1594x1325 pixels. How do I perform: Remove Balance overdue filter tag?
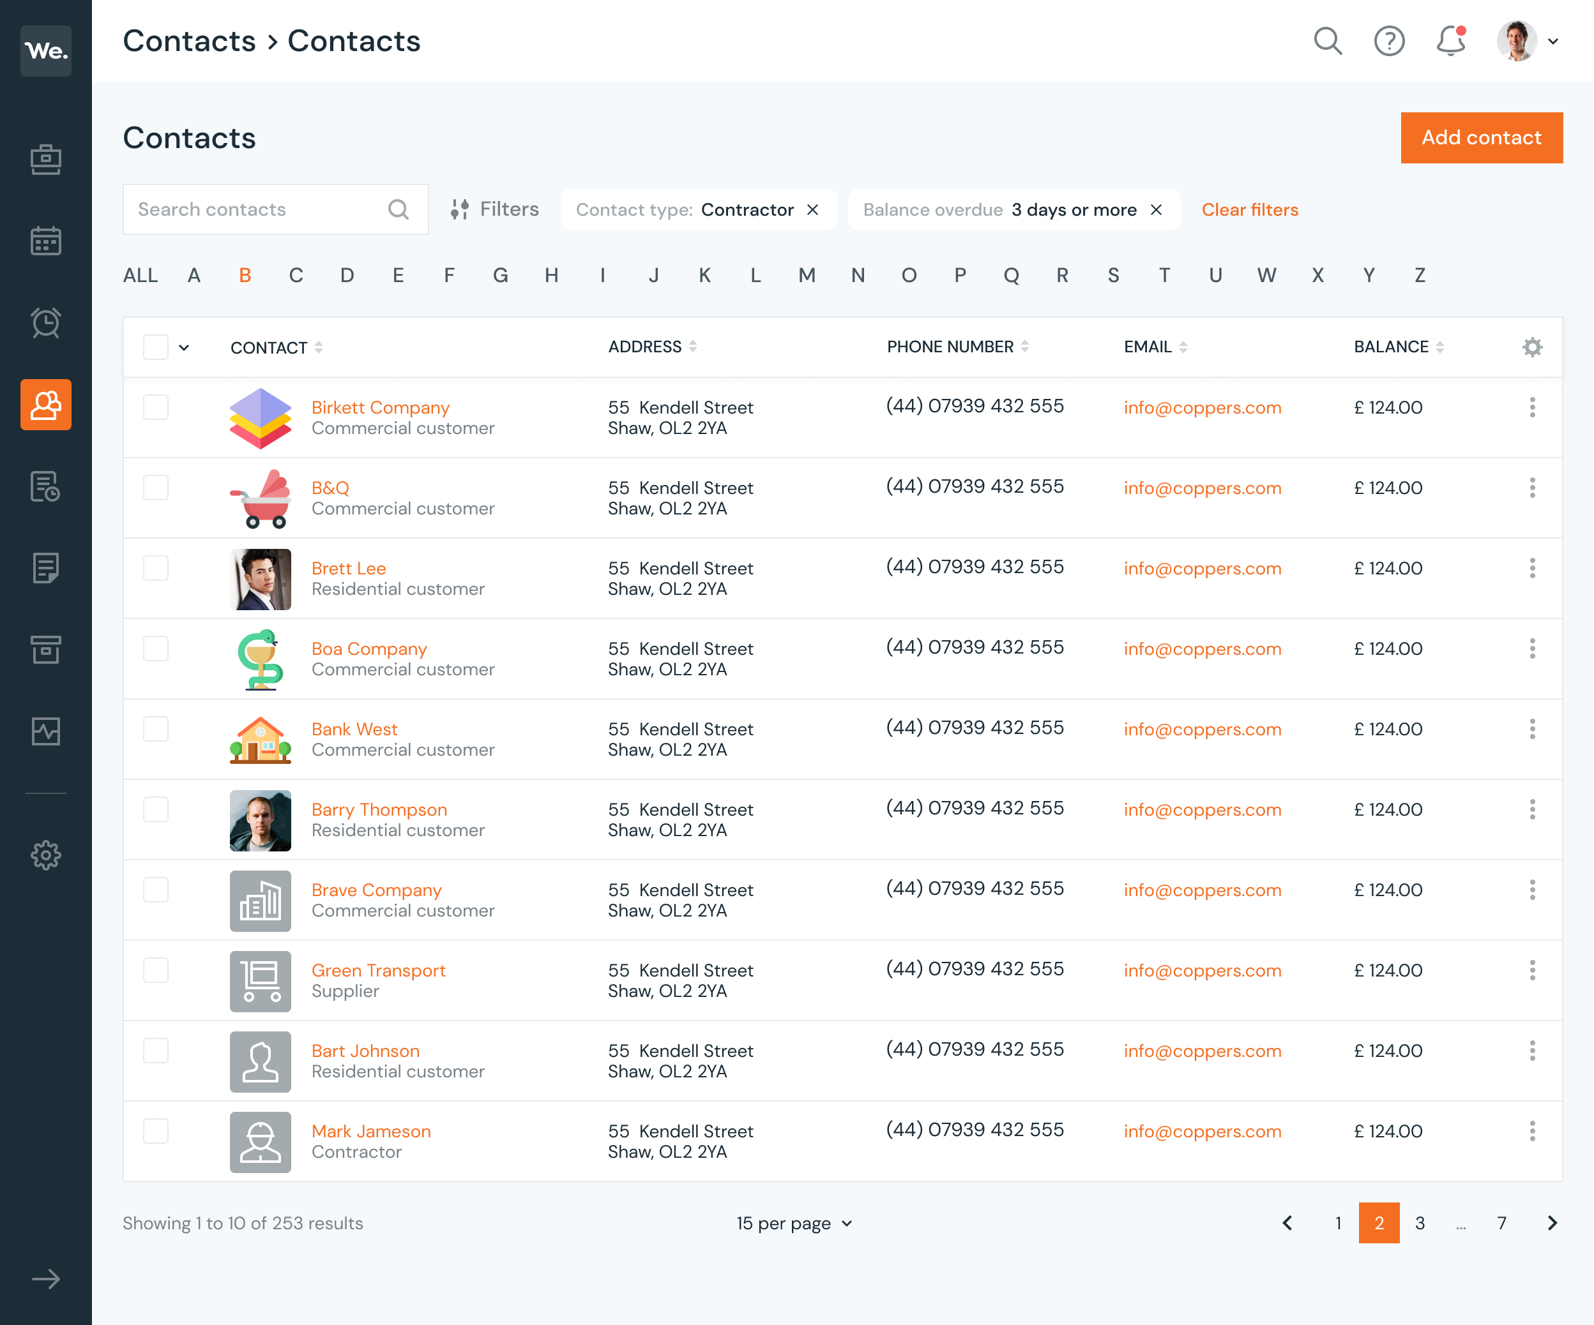click(1155, 209)
